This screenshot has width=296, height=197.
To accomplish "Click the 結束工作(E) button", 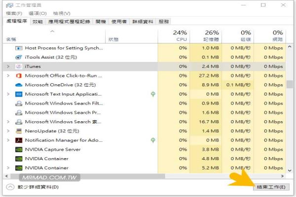I will 271,187.
